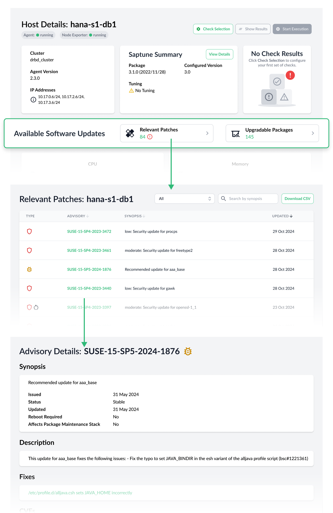
Task: Open advisory SUSE-15-SP4-2023-3472
Action: [x=89, y=231]
